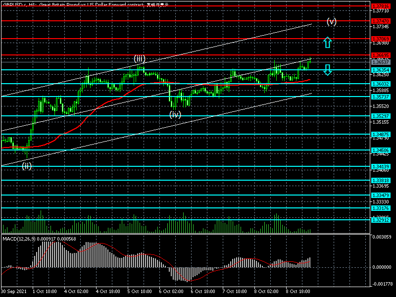Select the (v) wave label
This screenshot has width=396, height=297.
(331, 21)
